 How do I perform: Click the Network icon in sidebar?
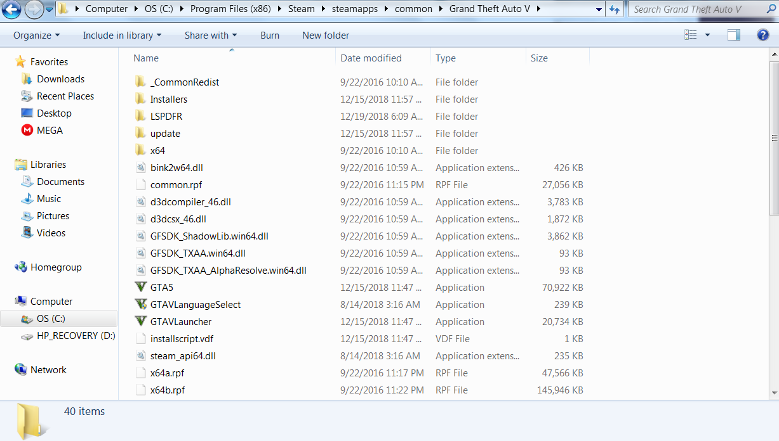click(x=21, y=369)
